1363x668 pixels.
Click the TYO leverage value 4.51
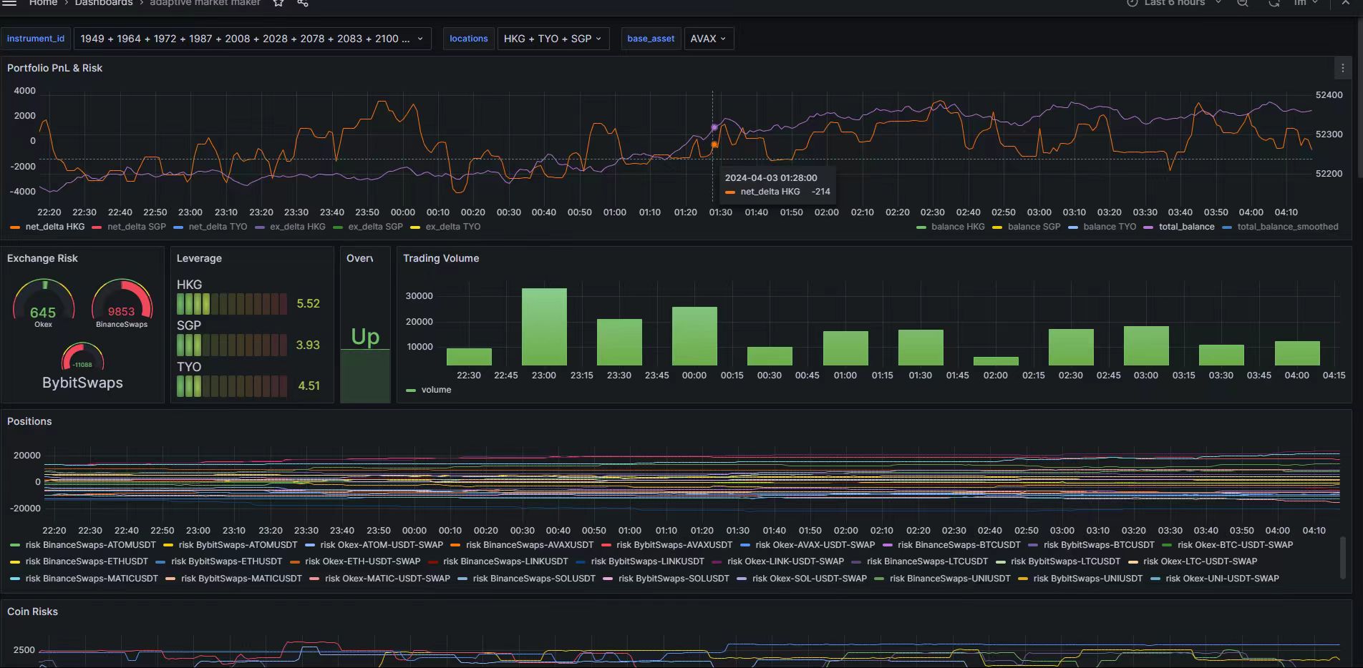point(309,386)
